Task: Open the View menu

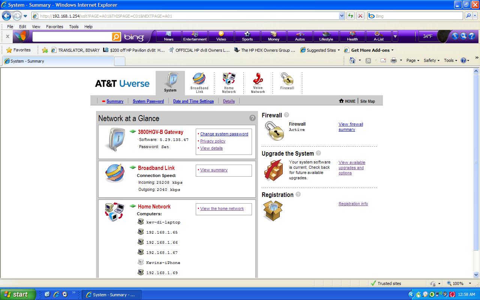Action: tap(36, 27)
